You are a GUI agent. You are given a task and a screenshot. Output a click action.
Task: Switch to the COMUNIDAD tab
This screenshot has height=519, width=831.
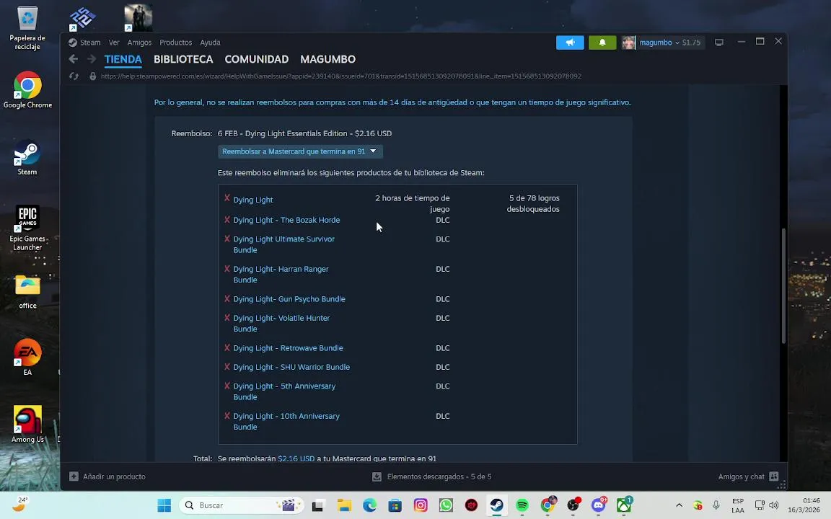(257, 59)
